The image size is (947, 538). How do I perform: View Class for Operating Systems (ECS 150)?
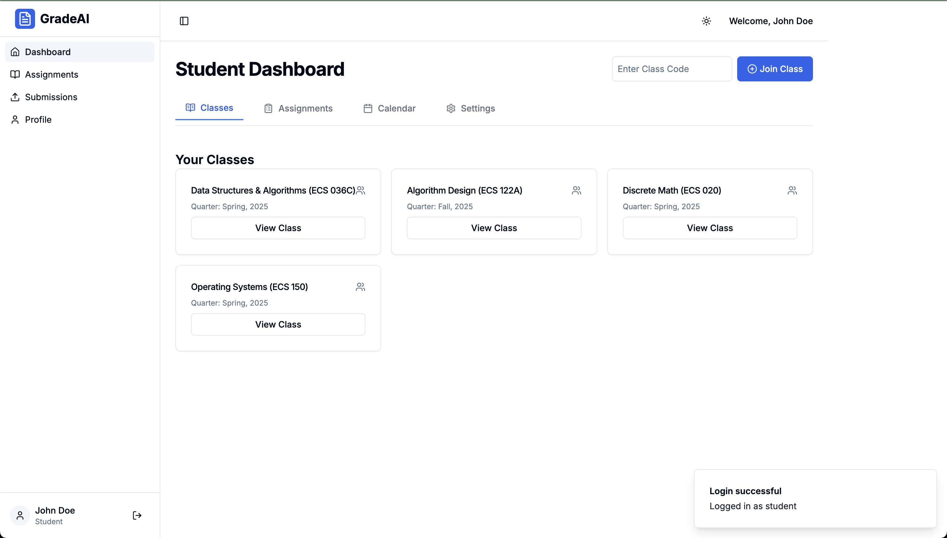tap(278, 324)
